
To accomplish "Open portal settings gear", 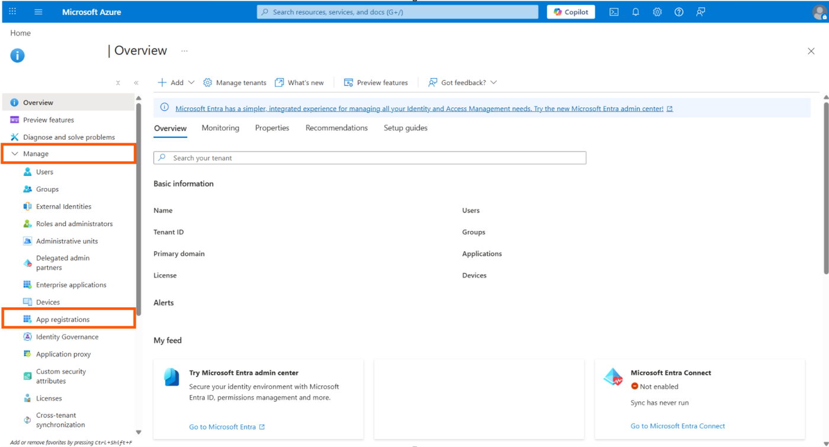I will 657,12.
